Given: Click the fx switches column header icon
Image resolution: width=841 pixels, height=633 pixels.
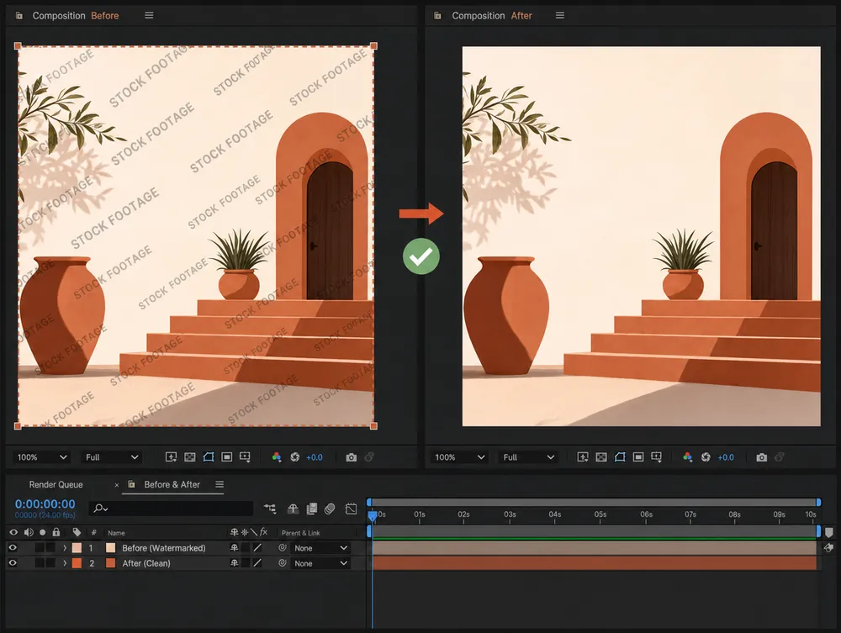Looking at the screenshot, I should tap(263, 531).
